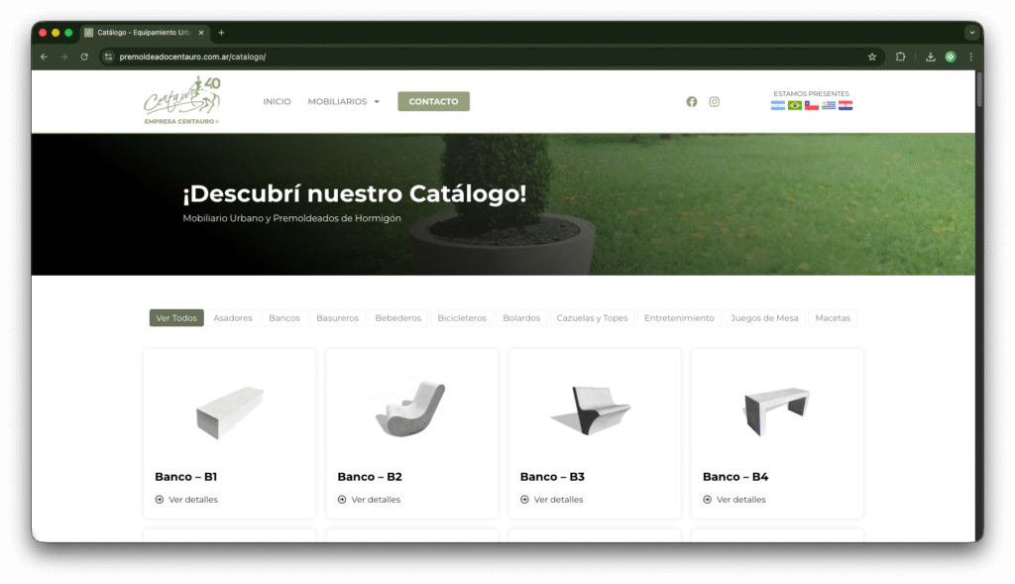Go to Inicio page
The width and height of the screenshot is (1015, 584).
click(x=277, y=101)
